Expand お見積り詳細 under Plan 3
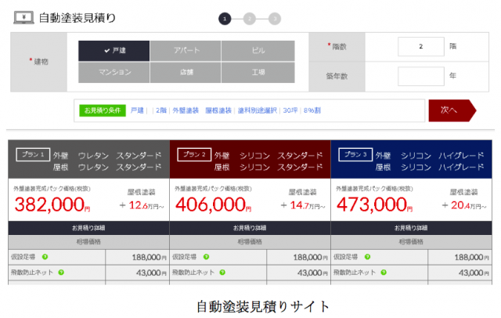This screenshot has height=318, width=501. (x=411, y=228)
